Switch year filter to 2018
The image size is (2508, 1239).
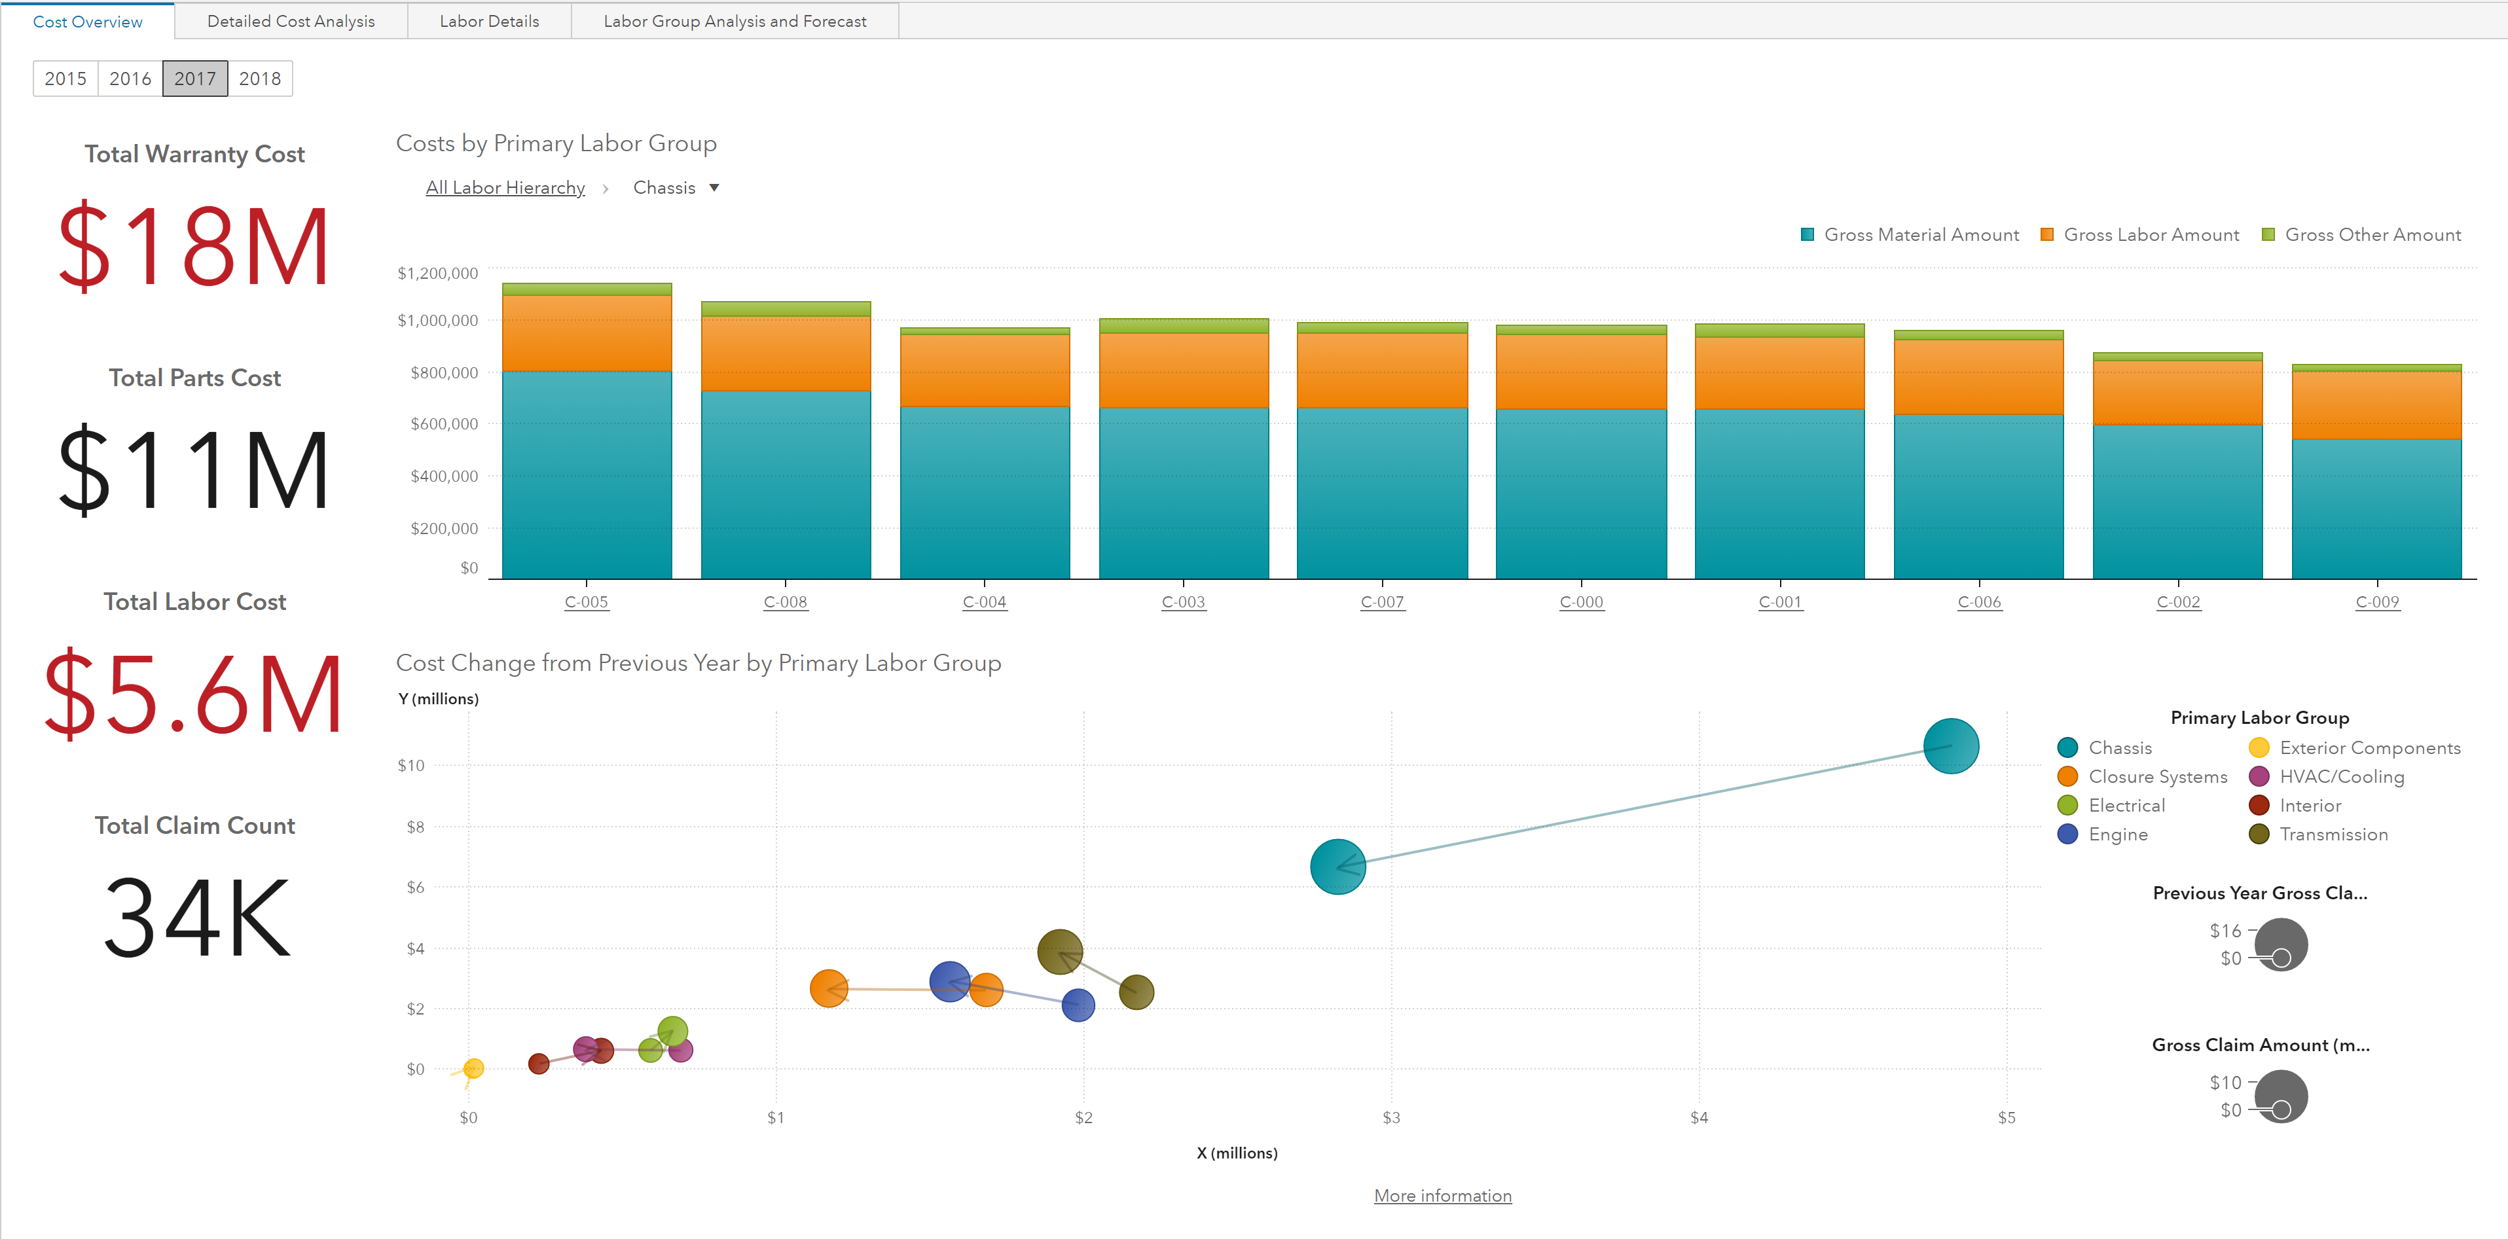pos(260,79)
